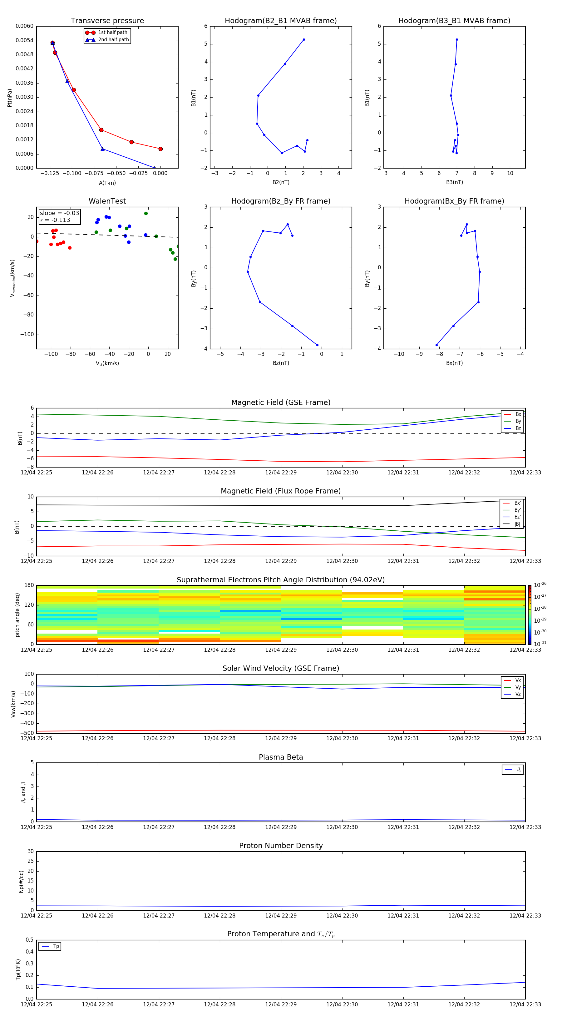Select the 'V_remaining(km/s)' y-axis label

click(x=12, y=278)
